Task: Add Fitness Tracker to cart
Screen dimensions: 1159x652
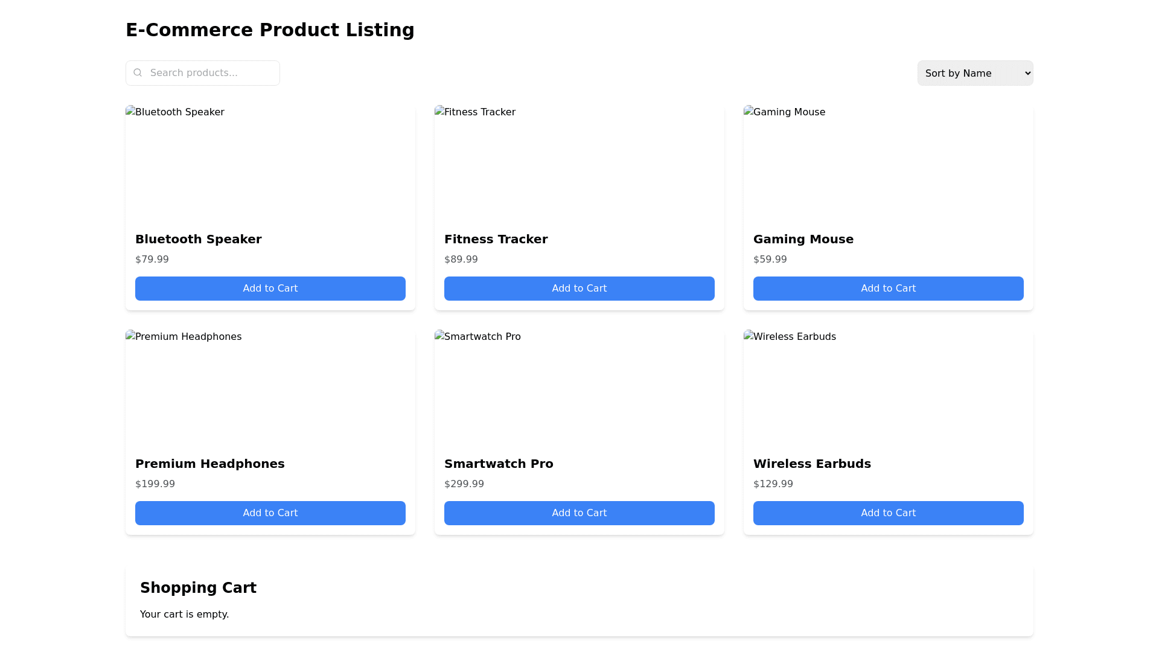Action: point(579,289)
